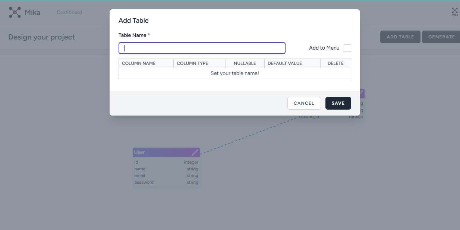Click the Mika logo icon in header
The height and width of the screenshot is (230, 460).
click(x=15, y=12)
